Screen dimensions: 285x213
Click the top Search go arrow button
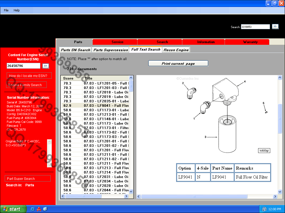[x=275, y=26]
